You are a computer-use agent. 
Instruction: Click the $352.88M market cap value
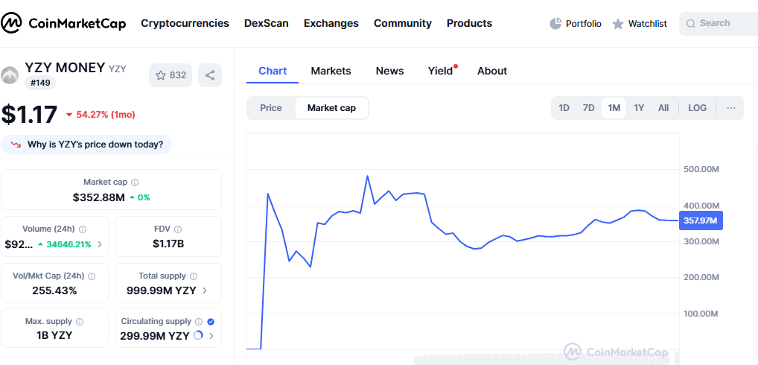[98, 197]
